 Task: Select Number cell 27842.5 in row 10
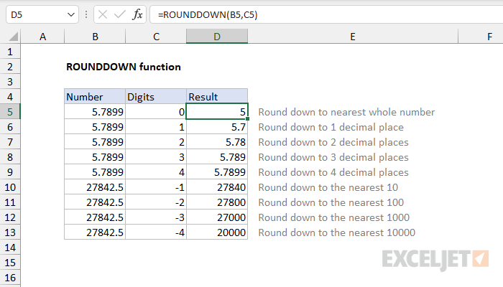click(95, 187)
